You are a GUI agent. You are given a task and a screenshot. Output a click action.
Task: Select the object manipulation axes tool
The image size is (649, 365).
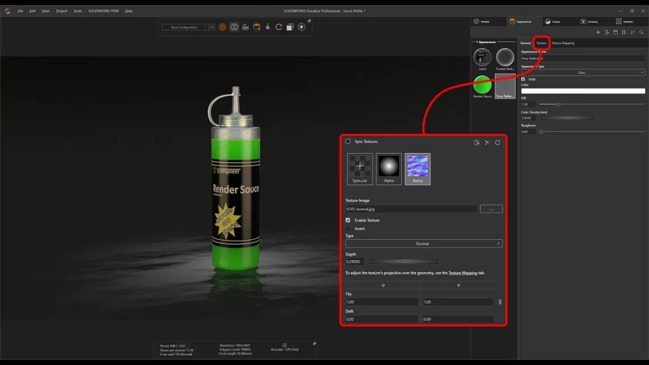click(x=268, y=27)
